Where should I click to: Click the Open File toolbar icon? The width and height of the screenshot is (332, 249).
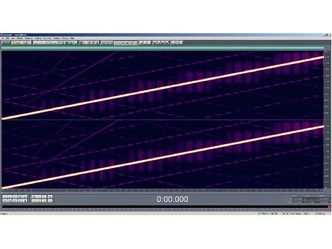pyautogui.click(x=13, y=42)
